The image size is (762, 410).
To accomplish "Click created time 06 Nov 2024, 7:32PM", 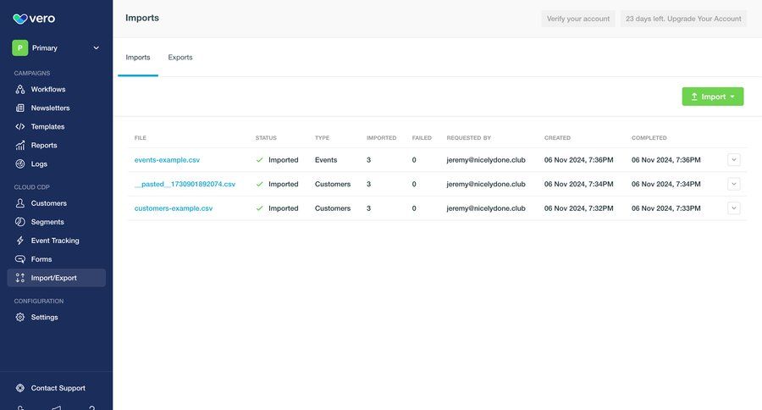I will click(579, 208).
